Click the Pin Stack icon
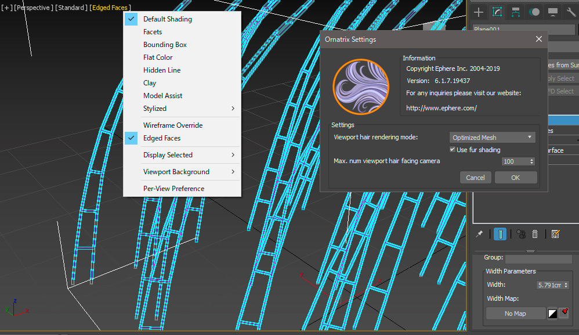This screenshot has height=335, width=579. tap(479, 234)
